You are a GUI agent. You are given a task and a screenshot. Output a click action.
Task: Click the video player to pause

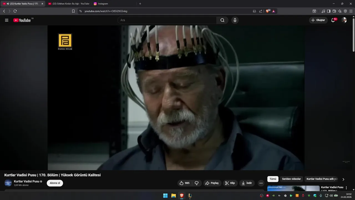coord(176,98)
